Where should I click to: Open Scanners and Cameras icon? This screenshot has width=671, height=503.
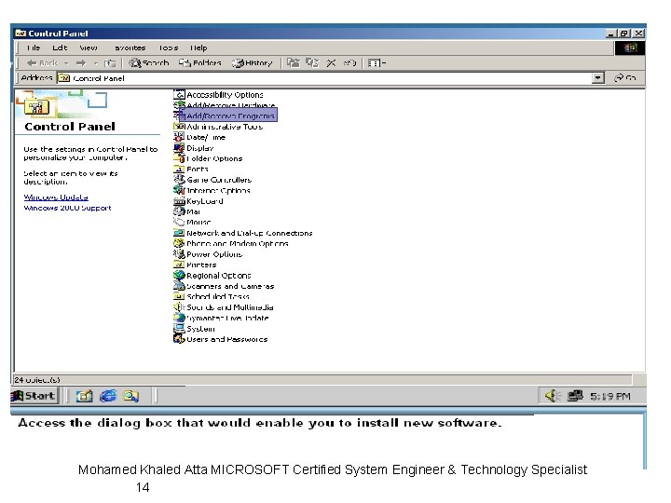pos(179,286)
